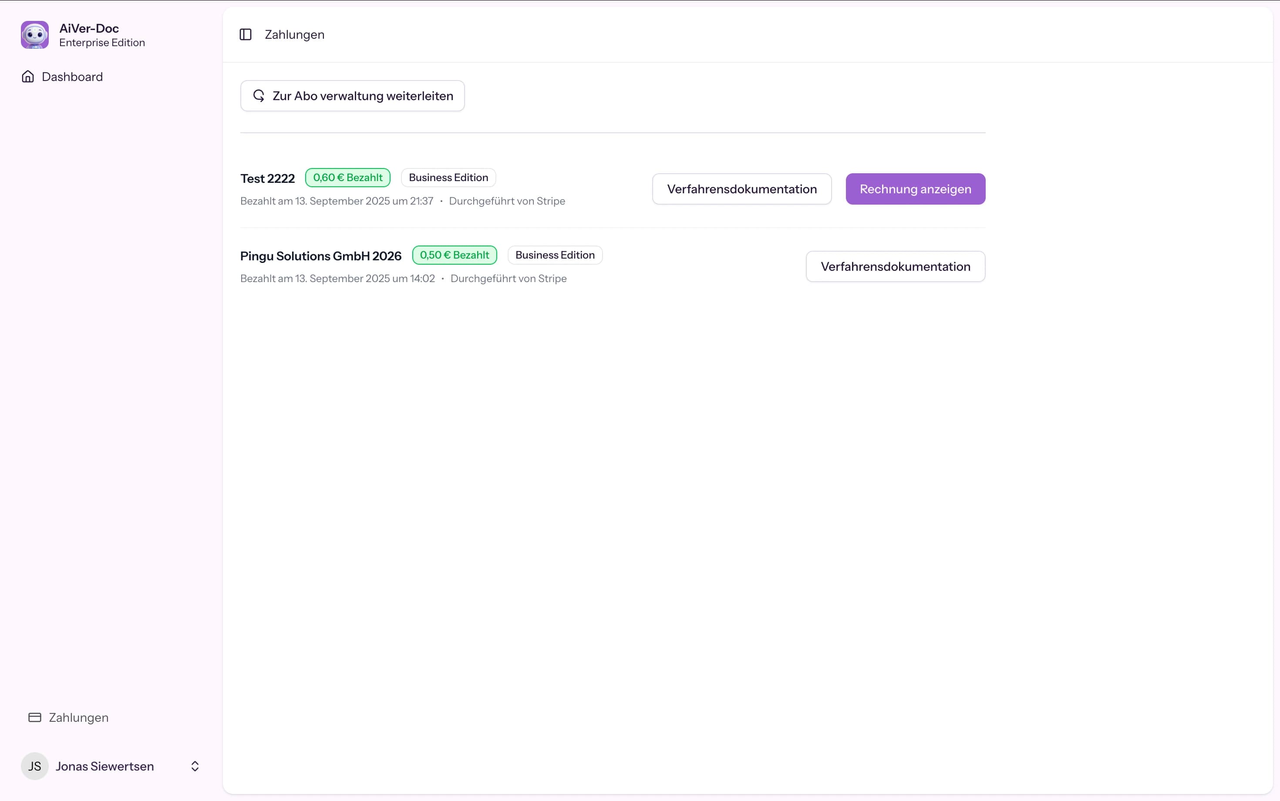Click the 0,60 € Bezahlt badge
The image size is (1280, 801).
tap(347, 178)
